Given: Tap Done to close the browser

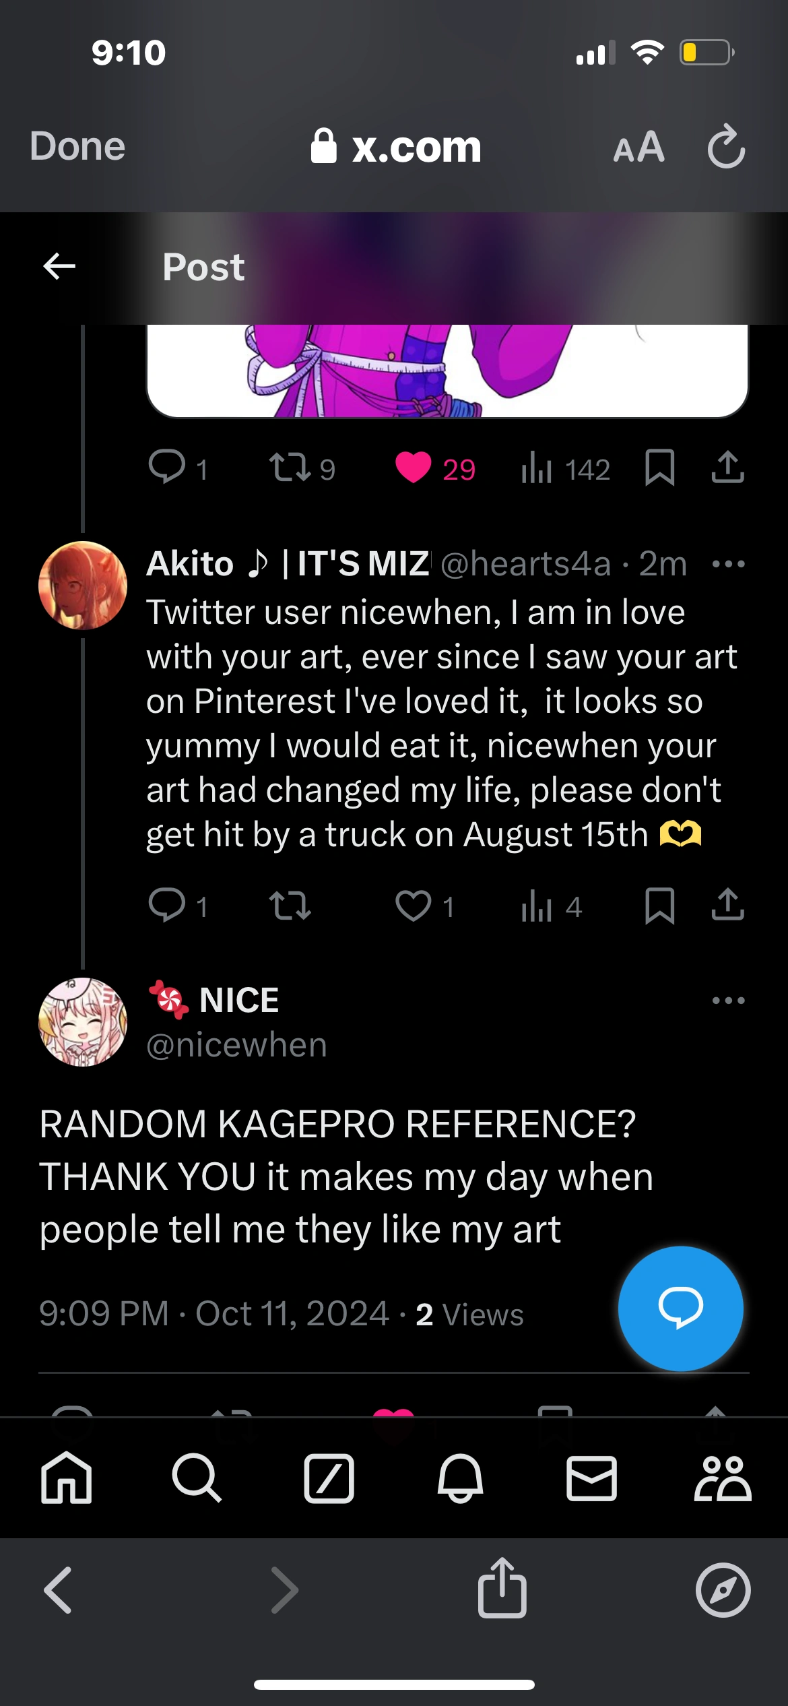Looking at the screenshot, I should pos(77,146).
